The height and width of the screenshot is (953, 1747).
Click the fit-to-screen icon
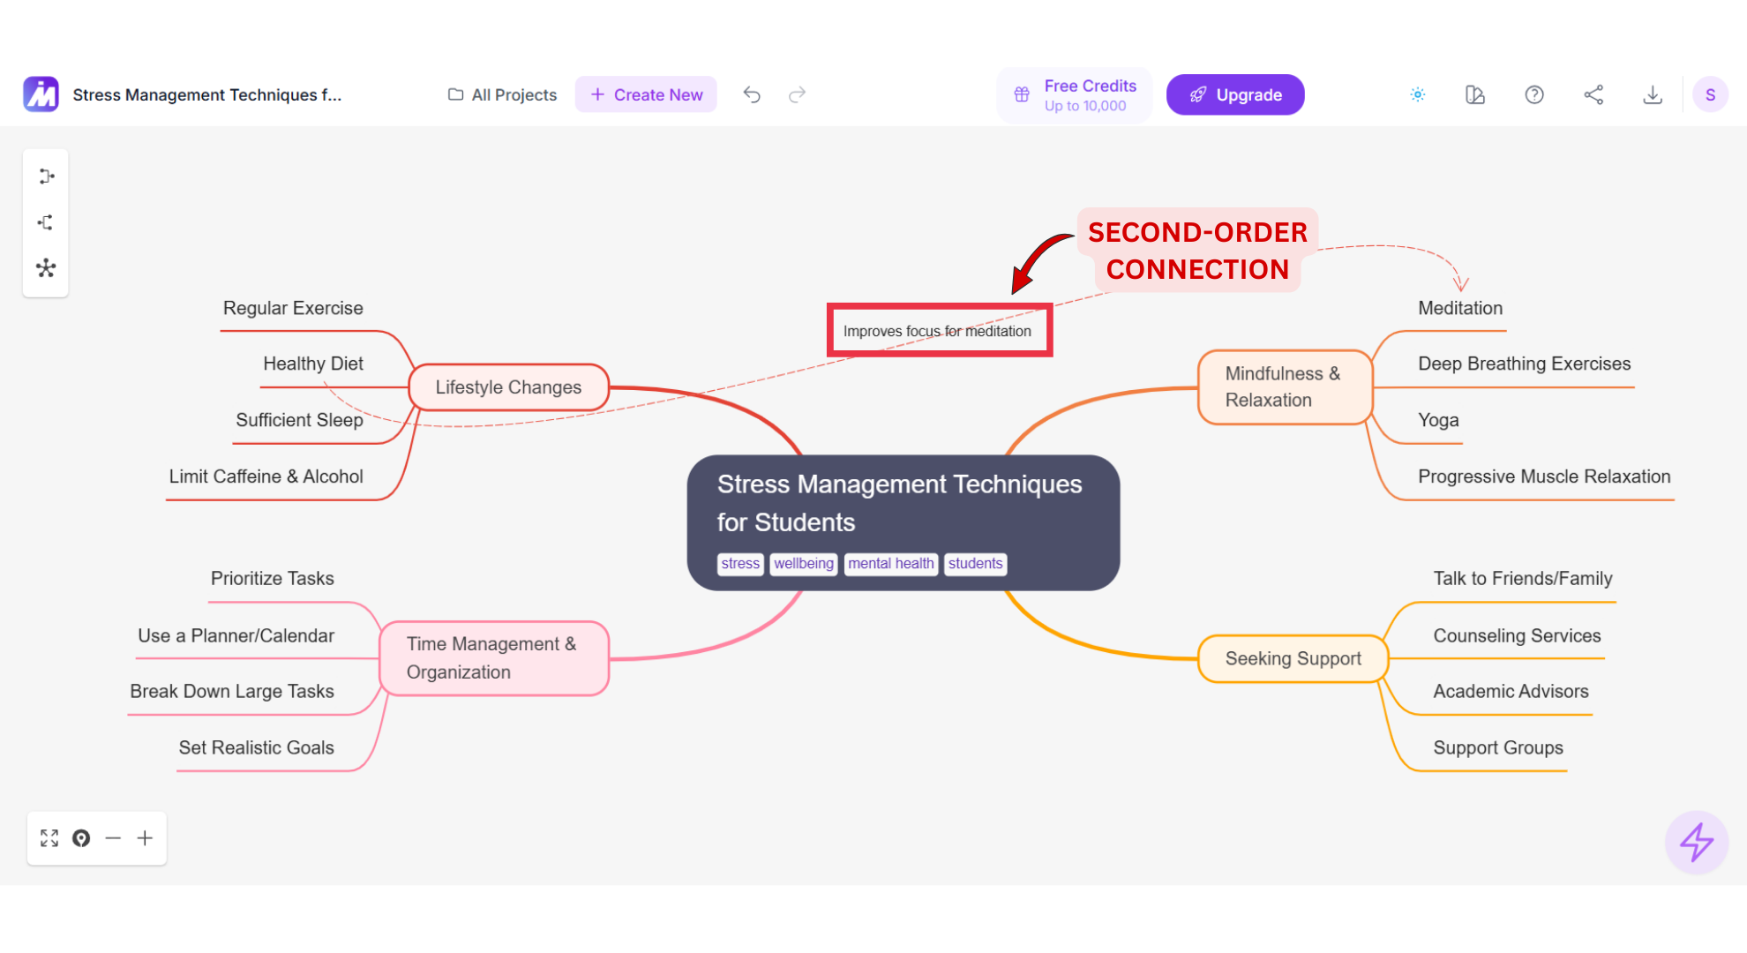pyautogui.click(x=49, y=837)
